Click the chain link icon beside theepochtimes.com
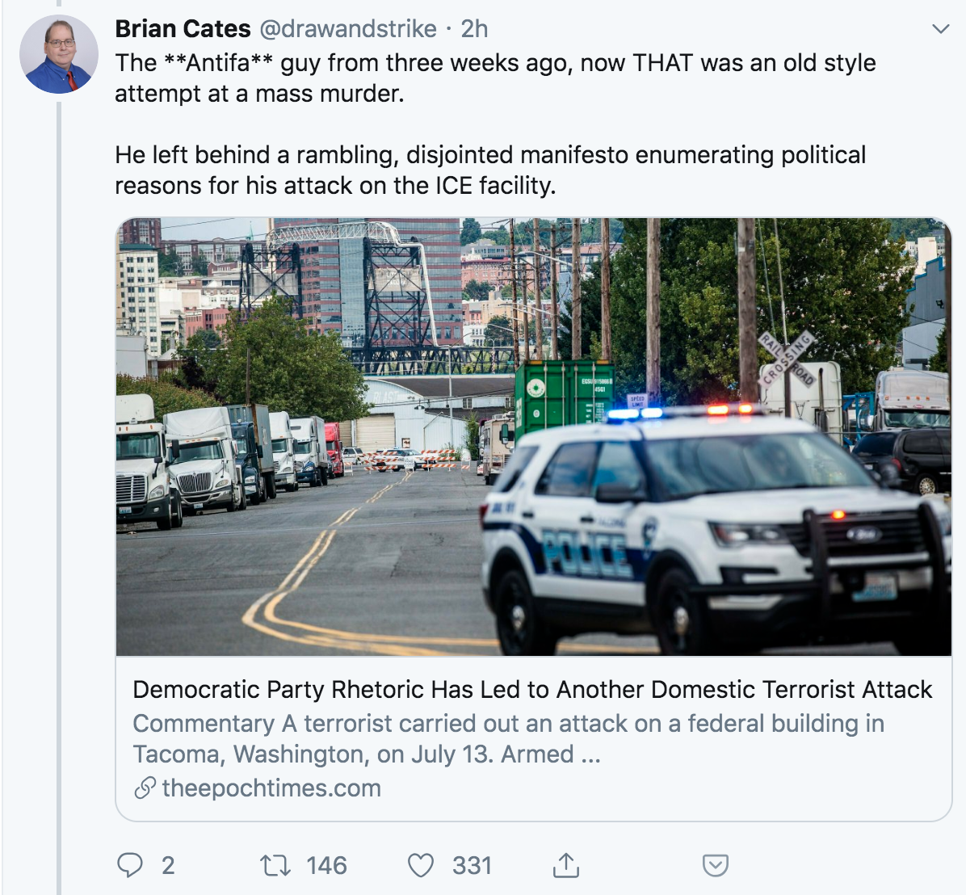 tap(145, 788)
